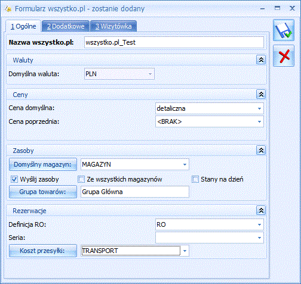The height and width of the screenshot is (284, 301).
Task: Collapse the Ceny section
Action: (x=261, y=94)
